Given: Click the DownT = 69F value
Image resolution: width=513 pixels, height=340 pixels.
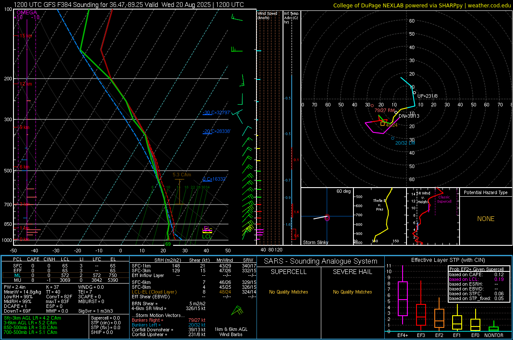Looking at the screenshot, I should coord(17,311).
